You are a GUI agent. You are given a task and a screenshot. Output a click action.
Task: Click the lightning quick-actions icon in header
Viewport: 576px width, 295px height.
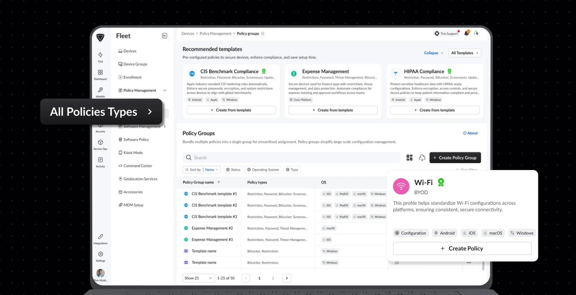477,33
